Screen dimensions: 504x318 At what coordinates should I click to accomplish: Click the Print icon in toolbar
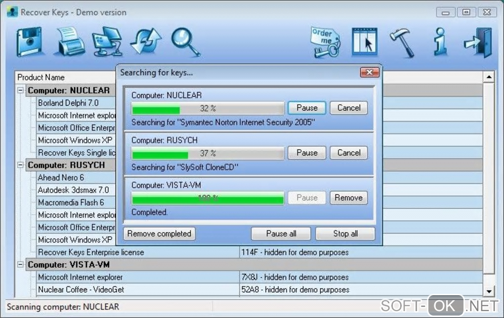tap(69, 42)
